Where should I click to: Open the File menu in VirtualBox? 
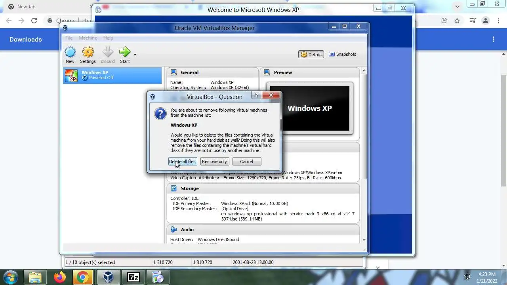69,38
